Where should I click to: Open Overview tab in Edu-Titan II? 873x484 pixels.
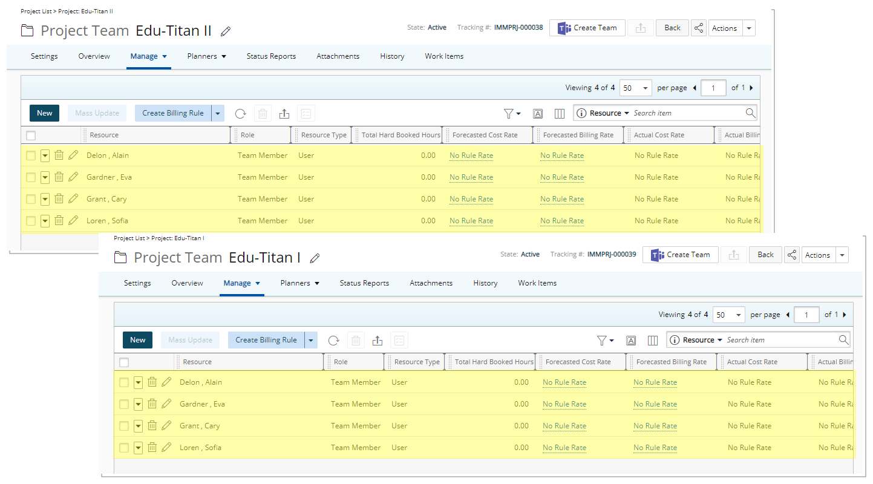(x=94, y=56)
